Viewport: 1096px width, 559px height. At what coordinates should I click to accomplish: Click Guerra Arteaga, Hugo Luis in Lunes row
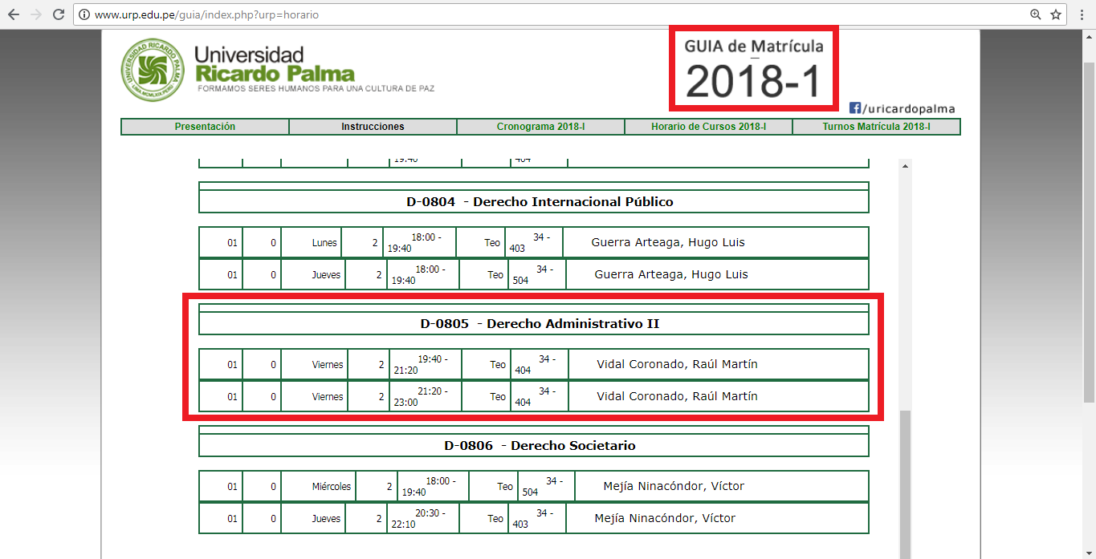668,242
